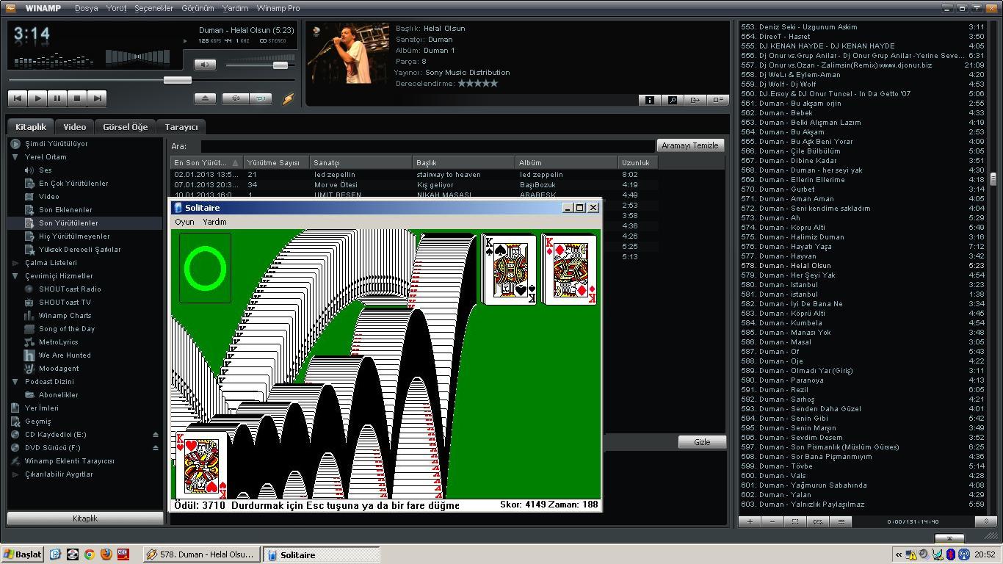Image resolution: width=1003 pixels, height=564 pixels.
Task: Expand the Çıkarılabilir Aygıtlar tree node
Action: [x=15, y=474]
